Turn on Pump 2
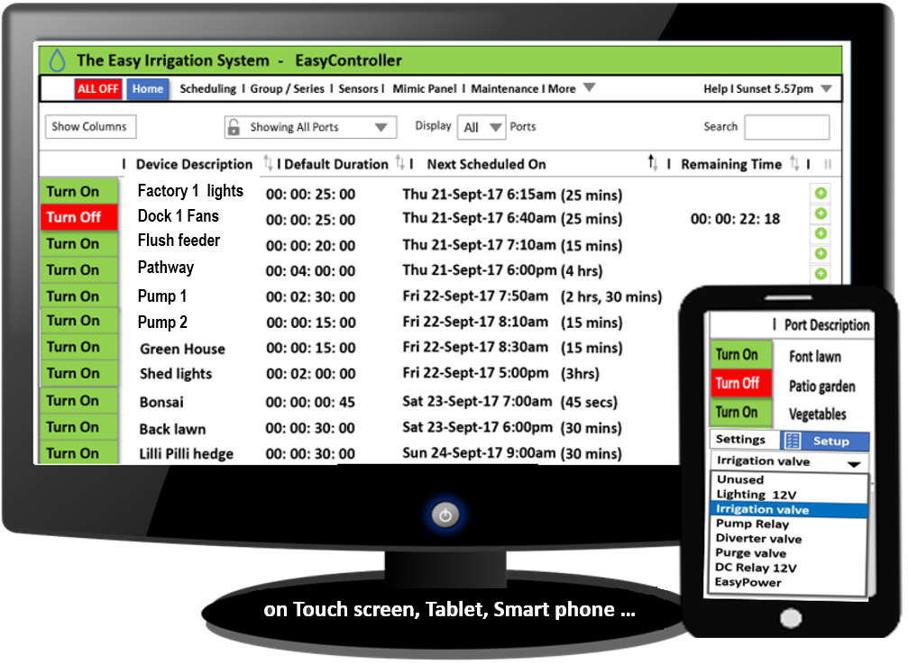908x664 pixels. (x=78, y=321)
